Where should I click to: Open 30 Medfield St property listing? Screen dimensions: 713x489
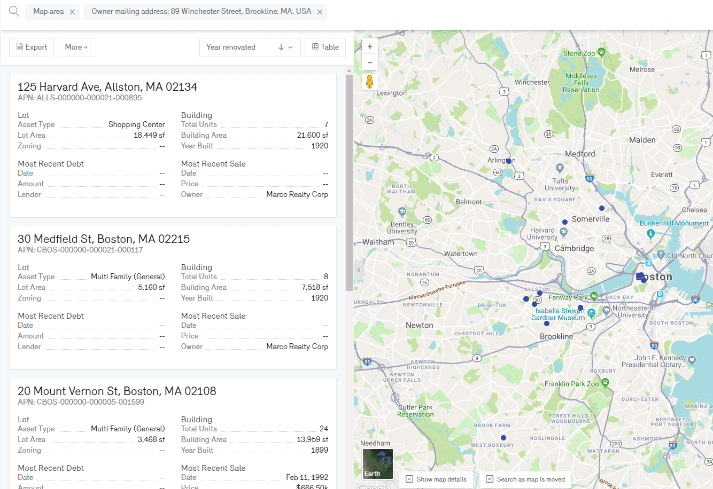coord(104,239)
